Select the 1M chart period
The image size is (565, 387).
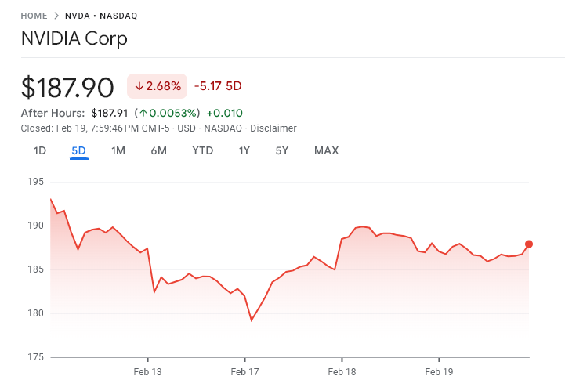click(x=118, y=150)
